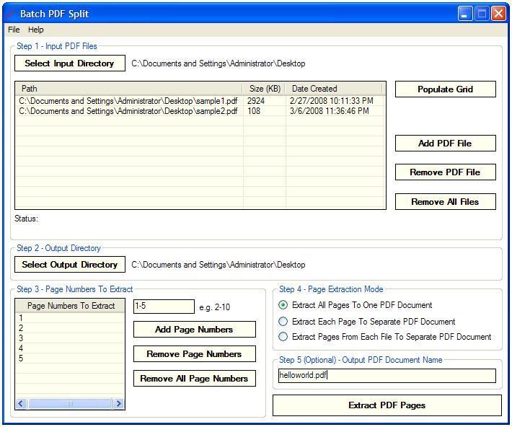Click Select Output Directory button
Screen dimensions: 512x427
point(69,264)
